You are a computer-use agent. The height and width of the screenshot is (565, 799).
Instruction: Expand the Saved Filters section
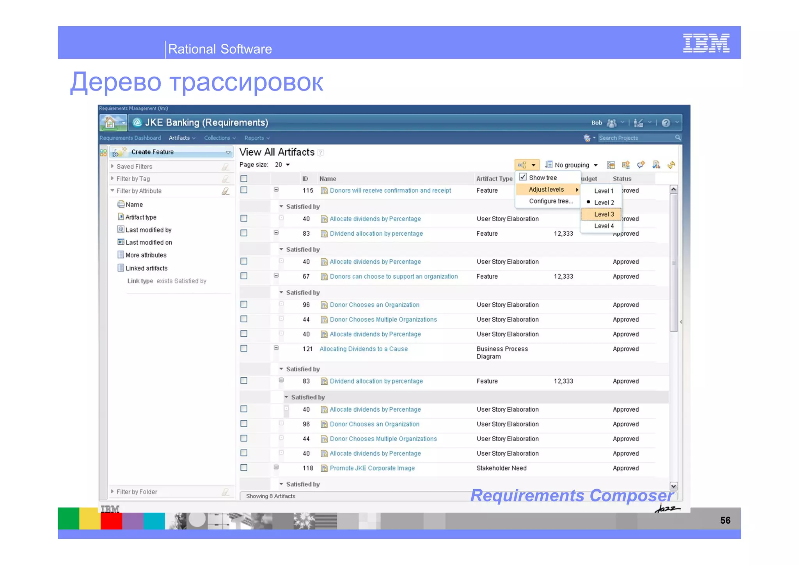[112, 166]
